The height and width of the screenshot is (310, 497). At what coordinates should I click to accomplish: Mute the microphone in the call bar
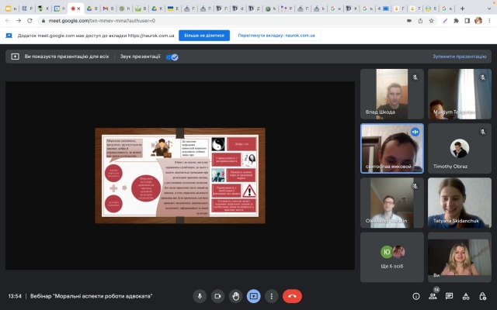(x=200, y=296)
